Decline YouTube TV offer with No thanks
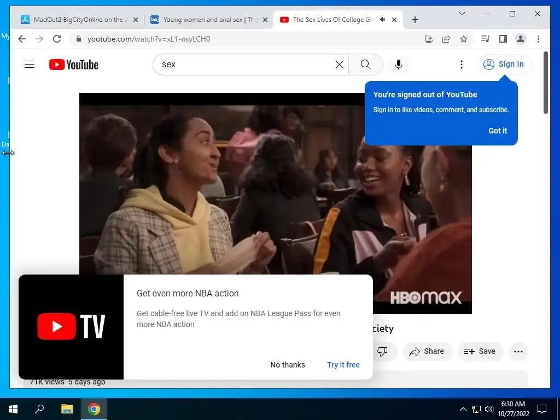This screenshot has height=420, width=560. tap(288, 365)
